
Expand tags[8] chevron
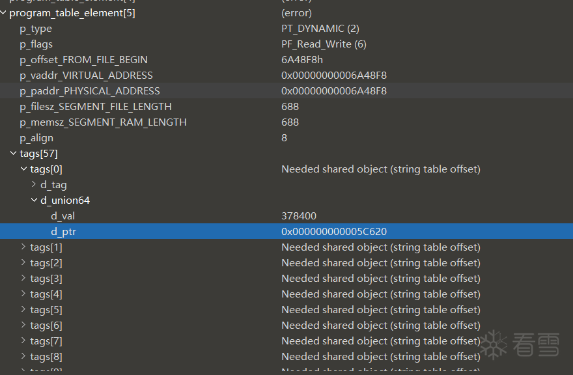(x=23, y=356)
